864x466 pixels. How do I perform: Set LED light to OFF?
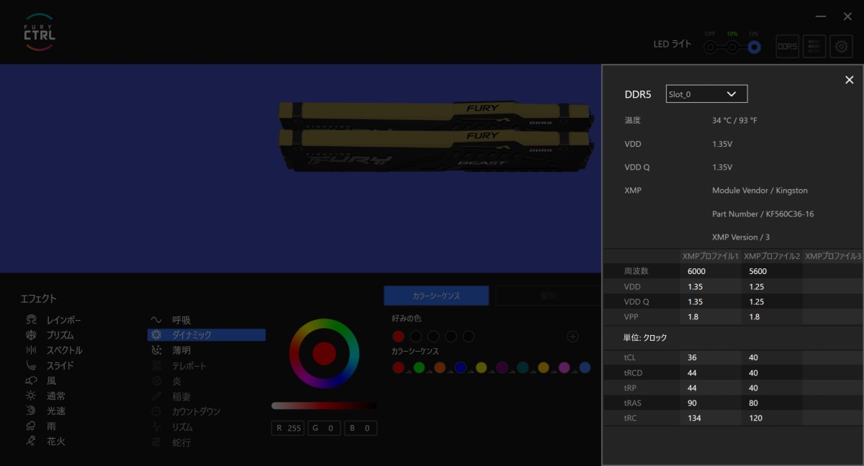pos(711,47)
